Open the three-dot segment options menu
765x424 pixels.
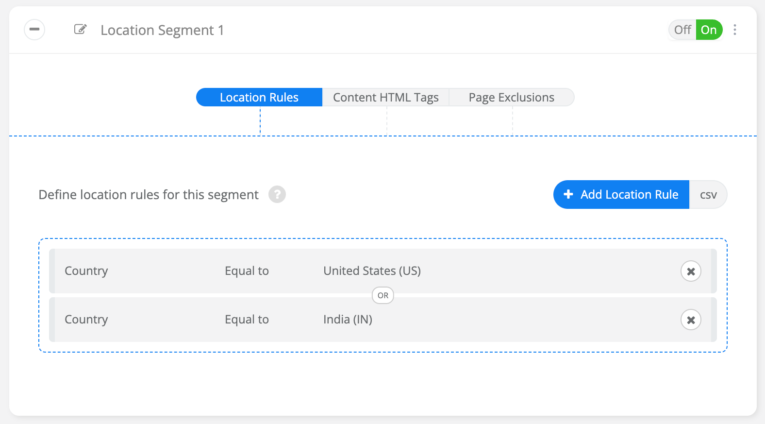point(735,30)
